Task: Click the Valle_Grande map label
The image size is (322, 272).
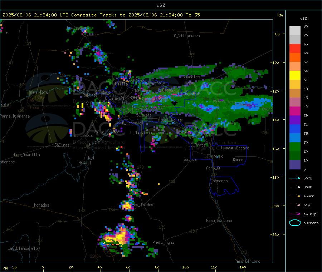Action: [106, 132]
